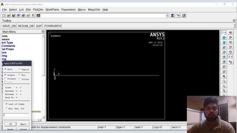237x133 pixels.
Task: Click the Raise Hidden icon
Action: [172, 16]
